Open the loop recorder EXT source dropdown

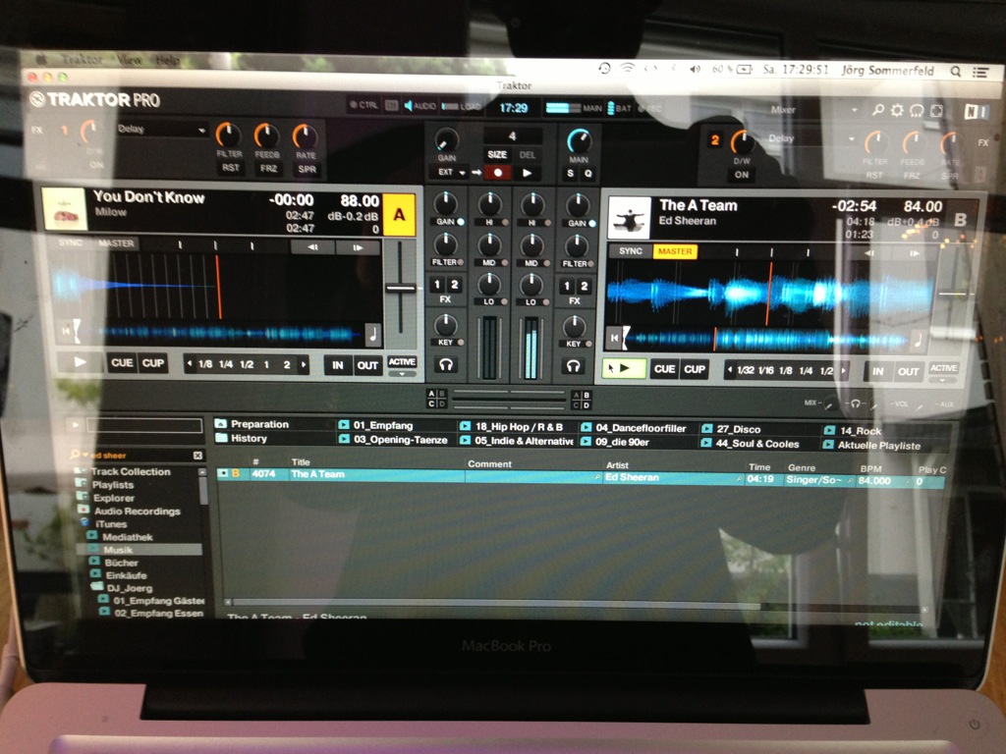[x=451, y=172]
